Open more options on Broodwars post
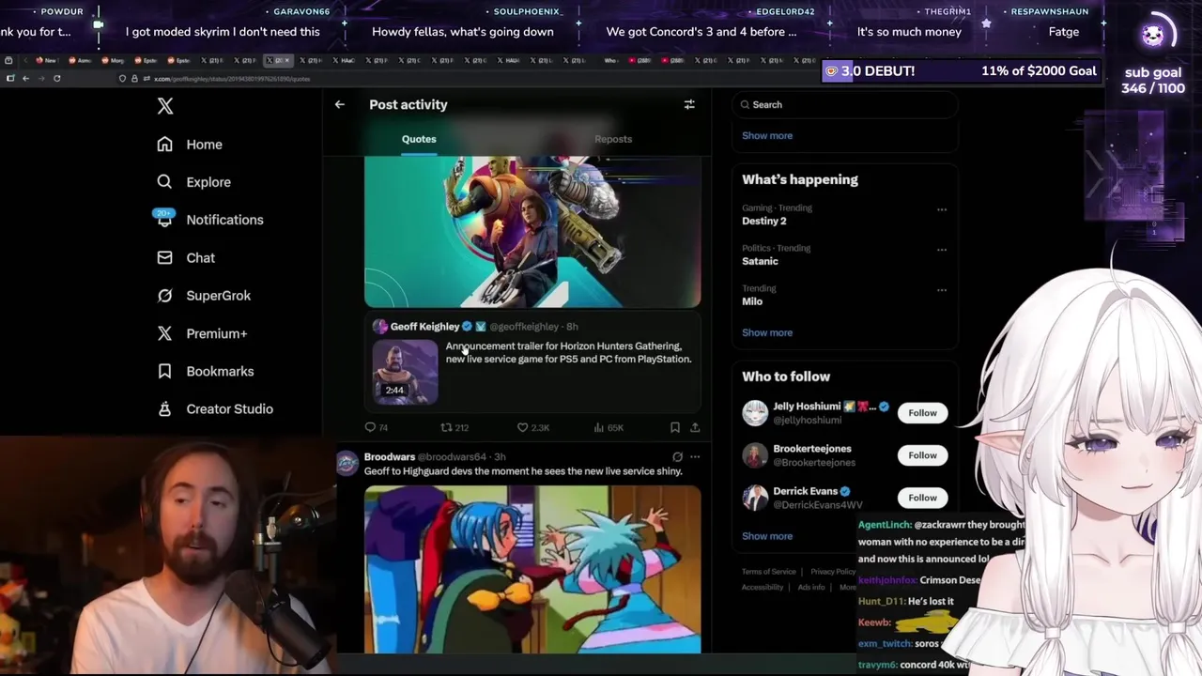Image resolution: width=1202 pixels, height=676 pixels. tap(695, 457)
